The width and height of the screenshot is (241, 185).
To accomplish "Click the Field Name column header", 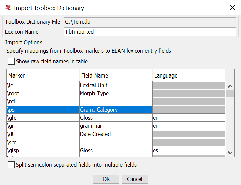I will [116, 75].
